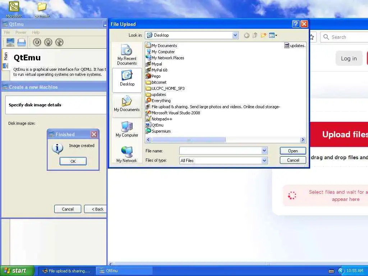Select the Mypal shortcut in file list
Screen dimensions: 368x276
[154, 64]
